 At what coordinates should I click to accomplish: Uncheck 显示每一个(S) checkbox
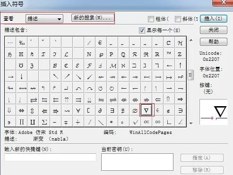pos(142,30)
